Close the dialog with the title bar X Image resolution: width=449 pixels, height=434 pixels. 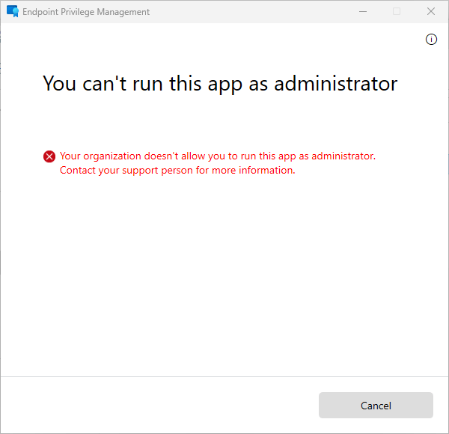point(431,12)
